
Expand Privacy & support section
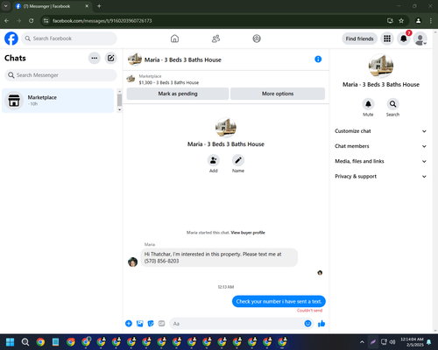coord(381,177)
